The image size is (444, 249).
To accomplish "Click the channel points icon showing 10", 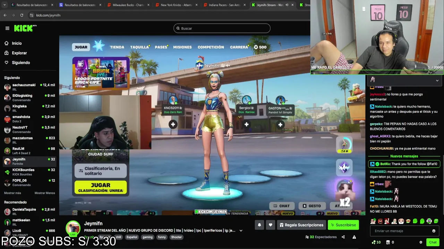I will 376,242.
